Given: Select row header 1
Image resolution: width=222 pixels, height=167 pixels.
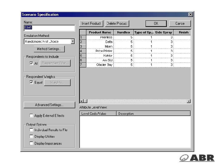Looking at the screenshot, I should point(83,37).
